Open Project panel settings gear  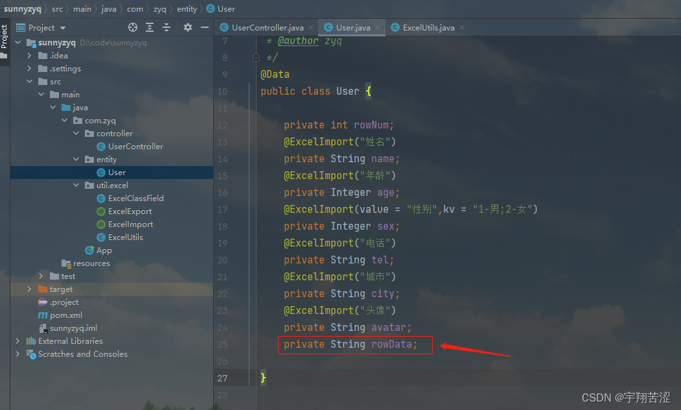tap(188, 27)
